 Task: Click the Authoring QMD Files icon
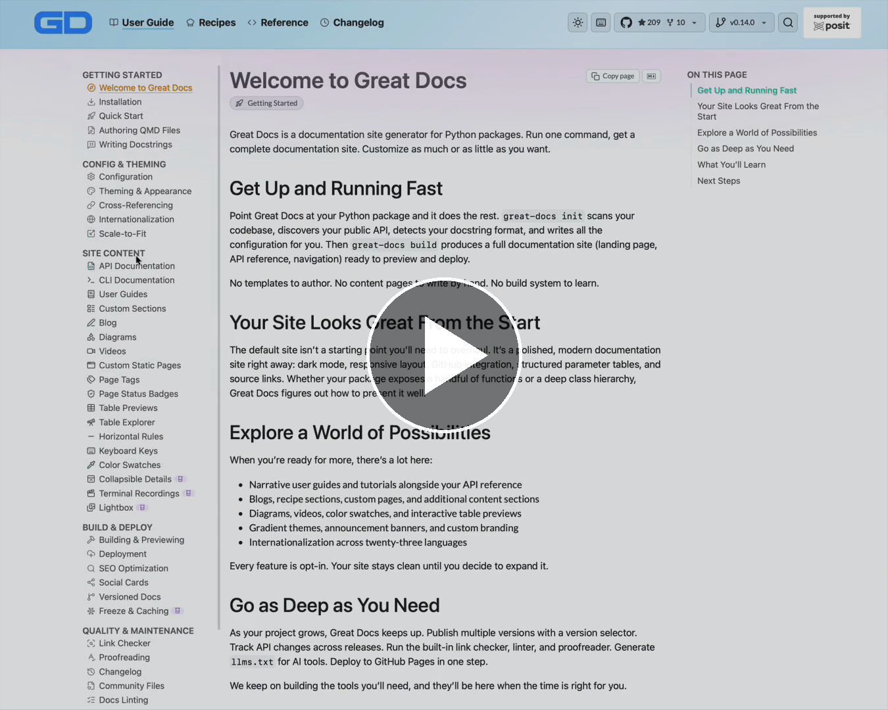(91, 130)
